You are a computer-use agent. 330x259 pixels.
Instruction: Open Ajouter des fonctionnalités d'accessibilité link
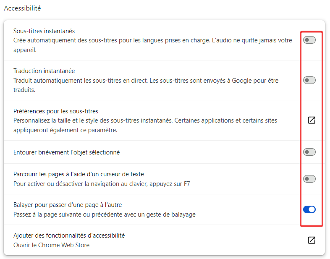pos(69,235)
